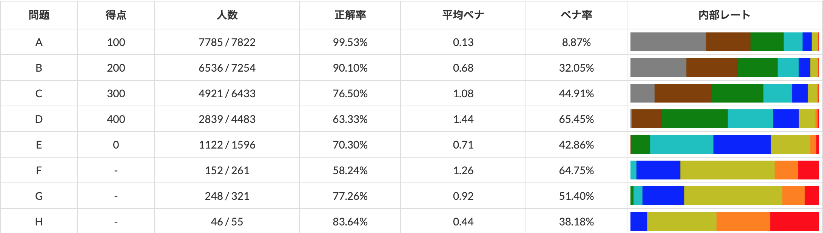Click the 正解率 column header
Image resolution: width=823 pixels, height=233 pixels.
[x=350, y=15]
